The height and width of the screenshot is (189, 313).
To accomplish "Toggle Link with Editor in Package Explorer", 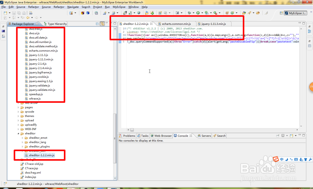I will [x=102, y=24].
